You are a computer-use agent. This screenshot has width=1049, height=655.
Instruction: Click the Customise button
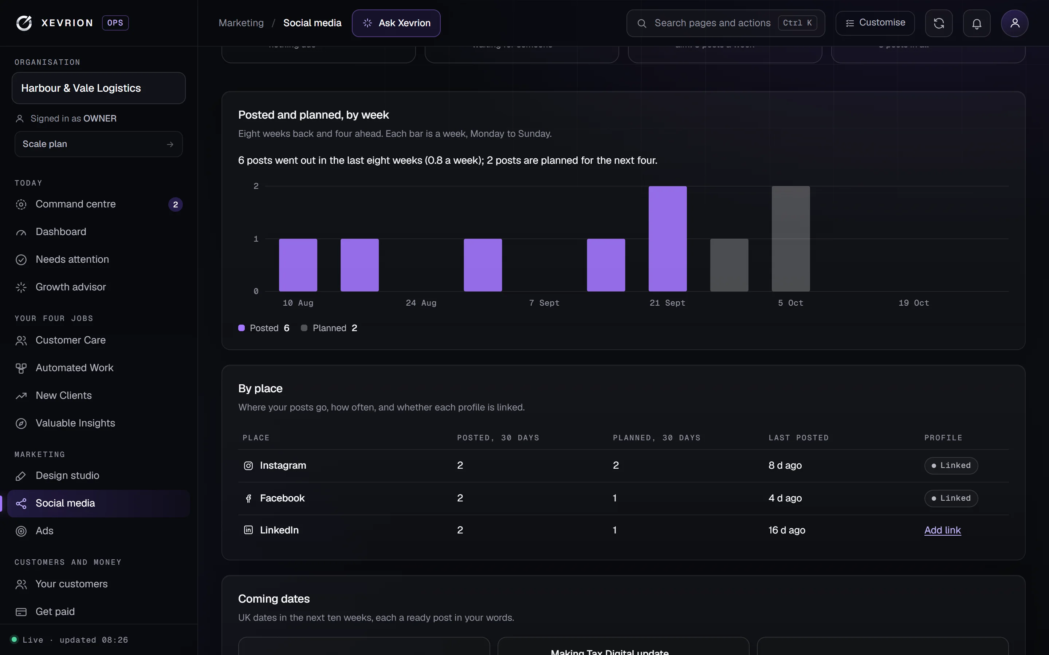[875, 23]
